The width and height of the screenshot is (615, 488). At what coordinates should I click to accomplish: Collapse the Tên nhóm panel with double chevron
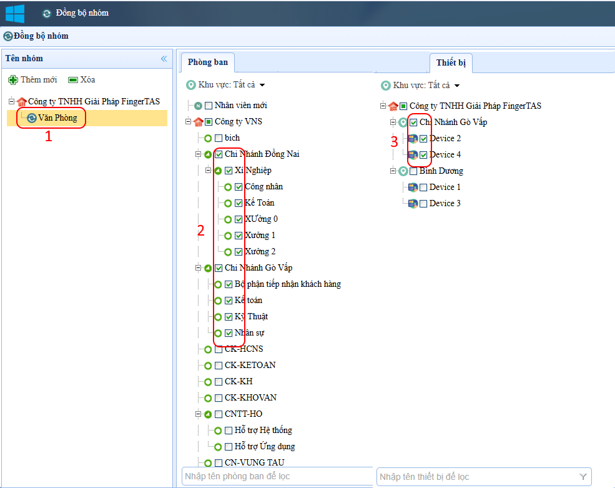click(164, 59)
